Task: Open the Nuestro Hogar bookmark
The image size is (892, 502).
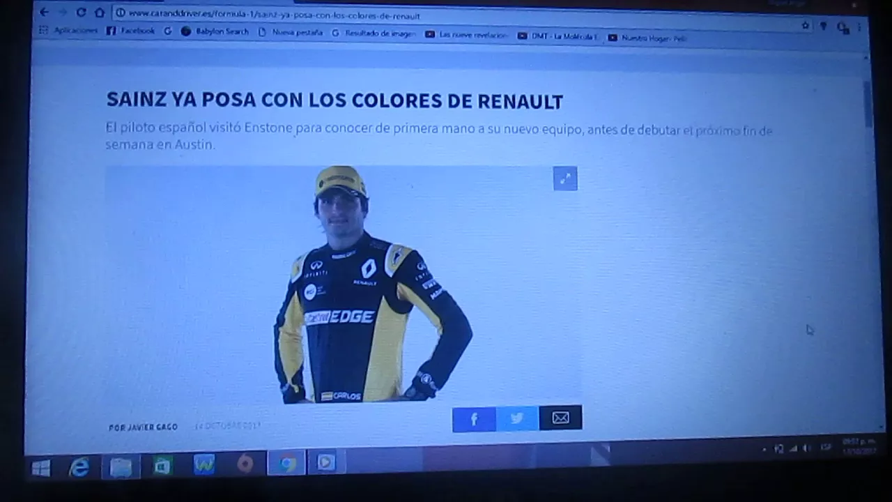Action: [x=647, y=38]
